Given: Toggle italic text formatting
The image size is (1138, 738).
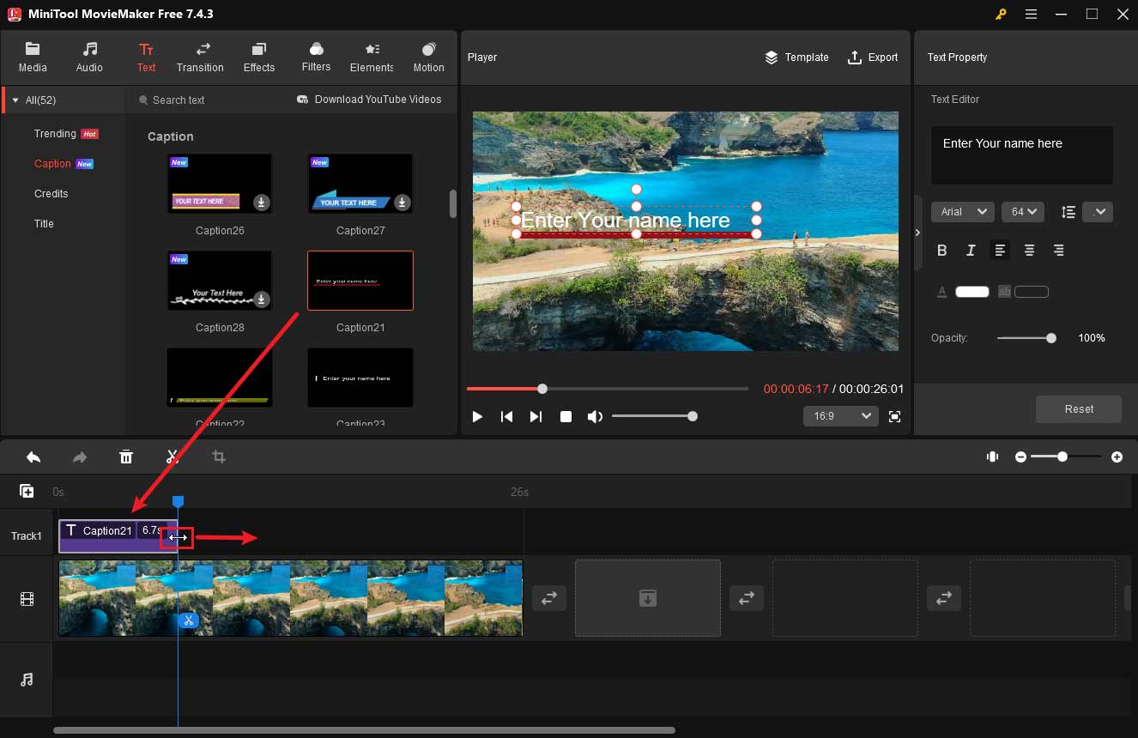Looking at the screenshot, I should pyautogui.click(x=971, y=251).
